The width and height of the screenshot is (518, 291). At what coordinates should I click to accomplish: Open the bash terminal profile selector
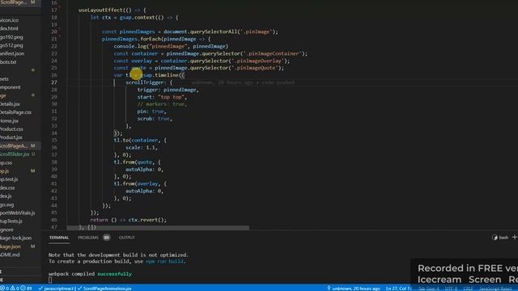coord(500,237)
